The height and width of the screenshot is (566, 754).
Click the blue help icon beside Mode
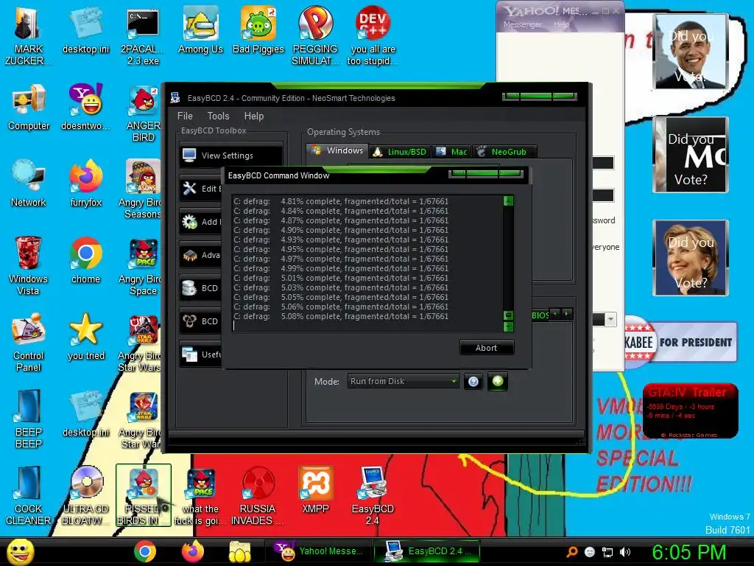point(473,382)
